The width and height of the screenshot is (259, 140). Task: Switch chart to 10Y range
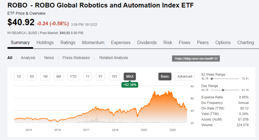[x=114, y=76]
